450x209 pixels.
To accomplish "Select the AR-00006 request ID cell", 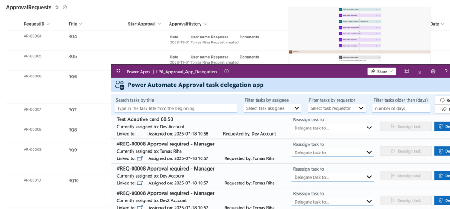I will [32, 76].
